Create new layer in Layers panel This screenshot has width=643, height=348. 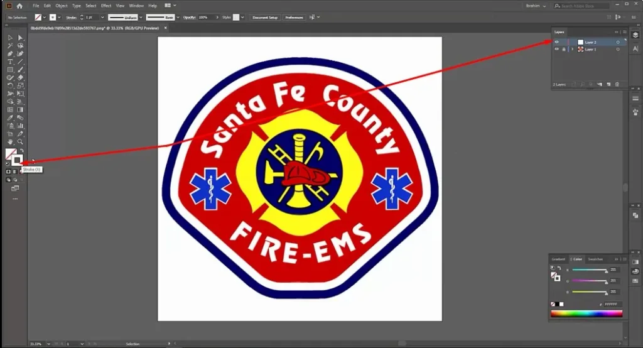pyautogui.click(x=608, y=85)
